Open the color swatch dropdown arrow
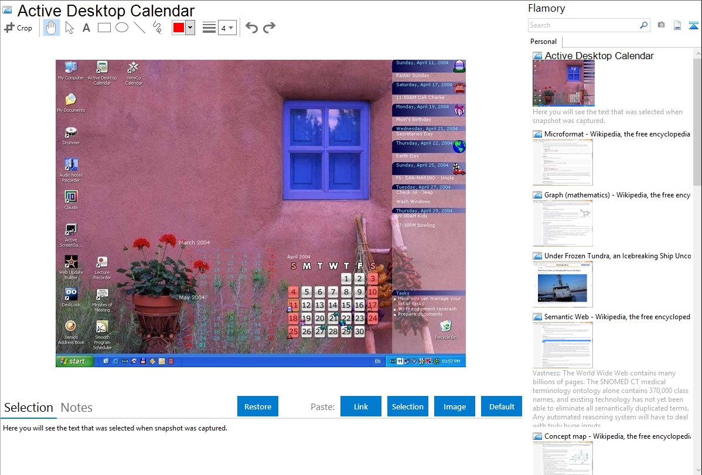This screenshot has width=702, height=475. point(190,28)
